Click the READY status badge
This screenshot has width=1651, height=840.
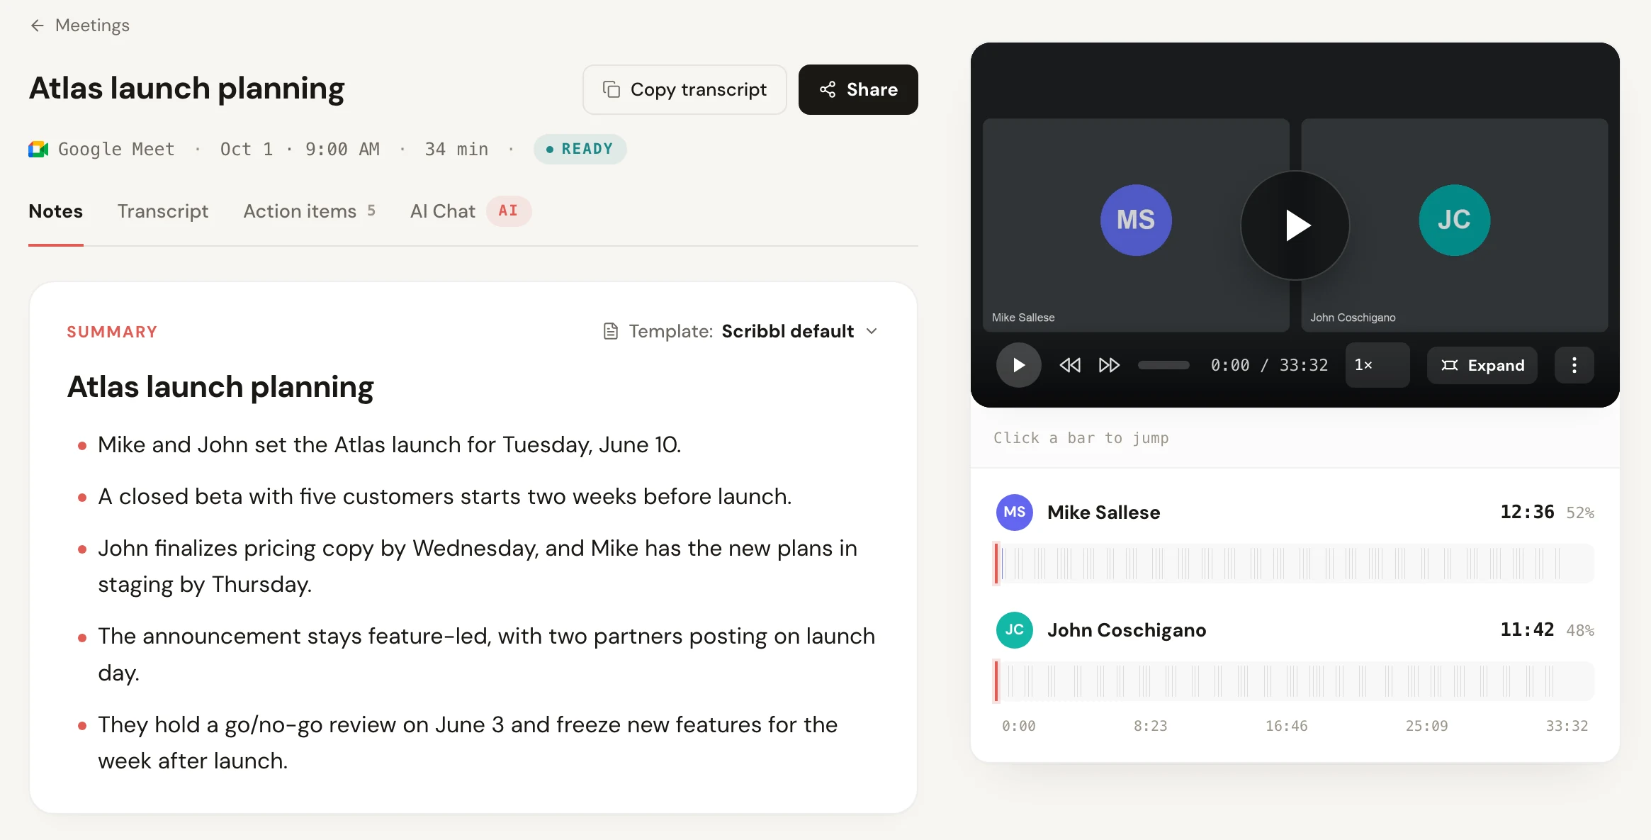coord(580,149)
